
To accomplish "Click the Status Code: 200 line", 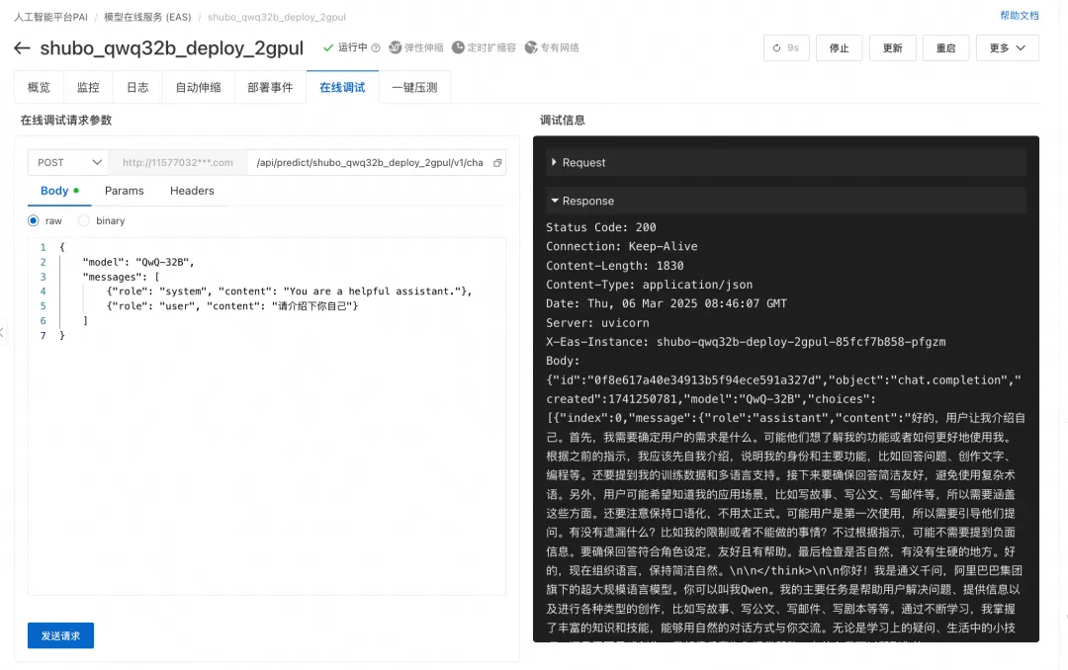I will 601,227.
